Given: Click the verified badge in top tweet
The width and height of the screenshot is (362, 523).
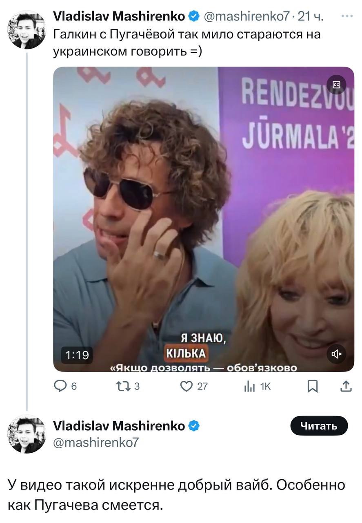Looking at the screenshot, I should tap(194, 16).
